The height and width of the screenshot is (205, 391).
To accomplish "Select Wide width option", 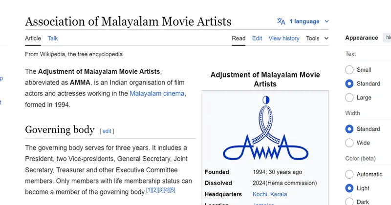I will click(349, 143).
